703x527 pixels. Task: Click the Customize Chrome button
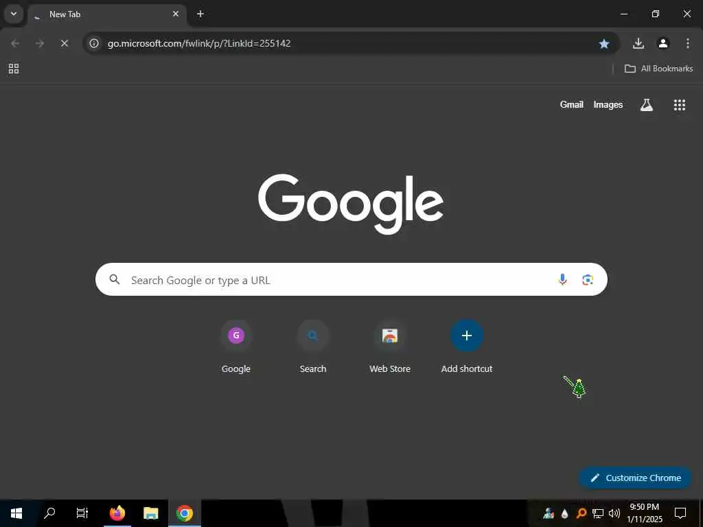(635, 478)
